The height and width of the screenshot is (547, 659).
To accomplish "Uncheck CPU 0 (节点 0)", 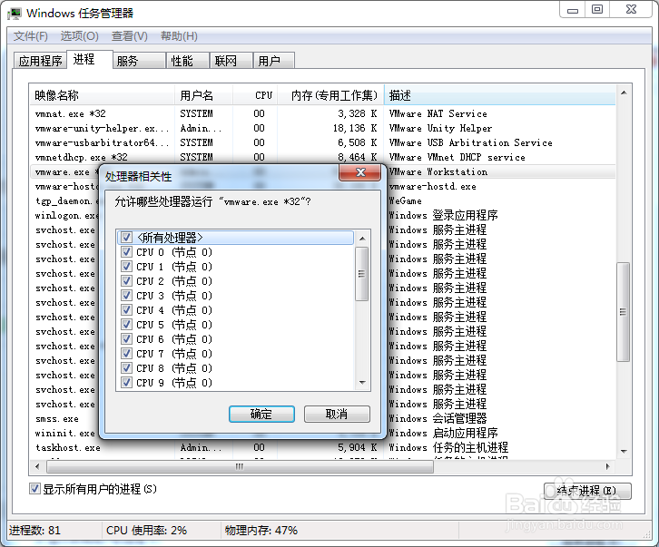I will click(x=126, y=252).
